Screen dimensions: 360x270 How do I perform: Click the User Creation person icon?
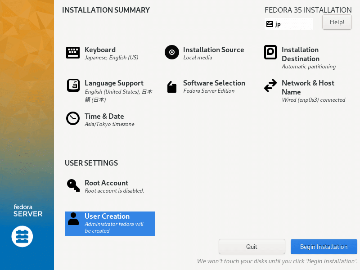point(73,219)
